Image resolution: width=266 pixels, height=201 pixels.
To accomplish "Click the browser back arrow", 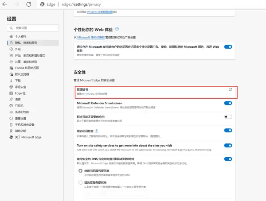I will click(x=6, y=4).
